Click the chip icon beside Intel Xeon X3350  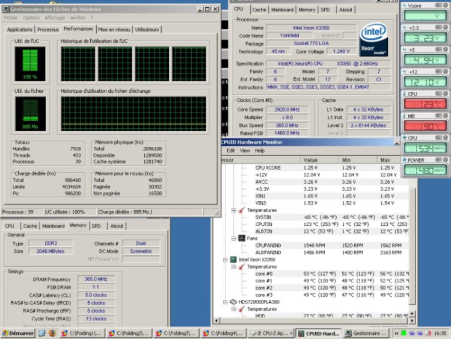233,260
